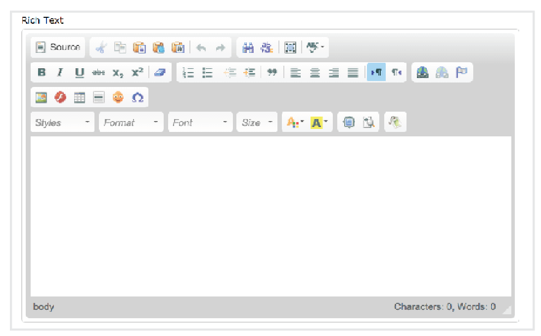Toggle underline formatting

pyautogui.click(x=79, y=73)
